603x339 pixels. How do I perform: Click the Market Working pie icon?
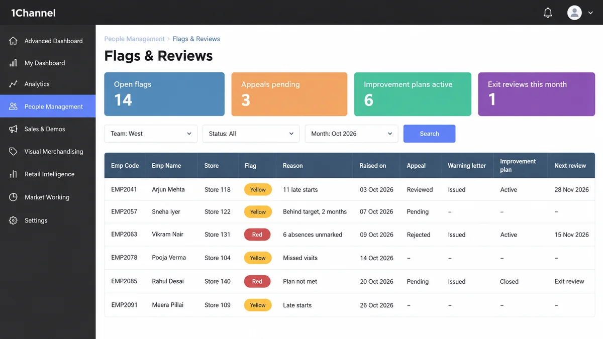[14, 197]
